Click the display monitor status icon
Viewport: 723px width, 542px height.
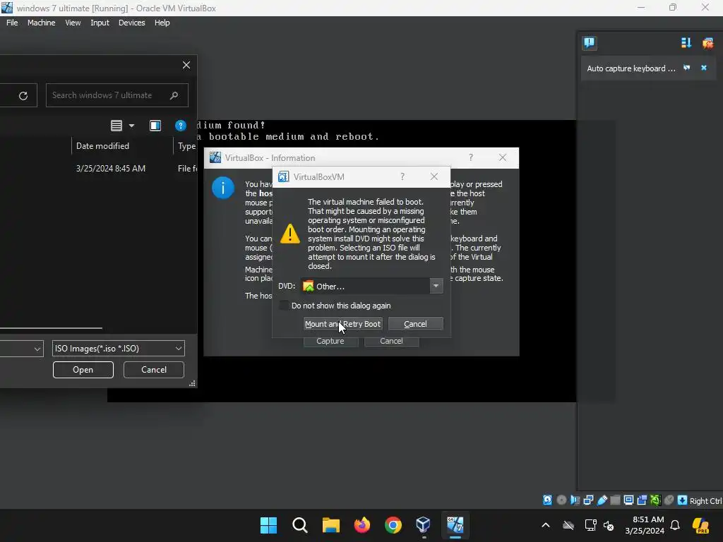point(628,500)
